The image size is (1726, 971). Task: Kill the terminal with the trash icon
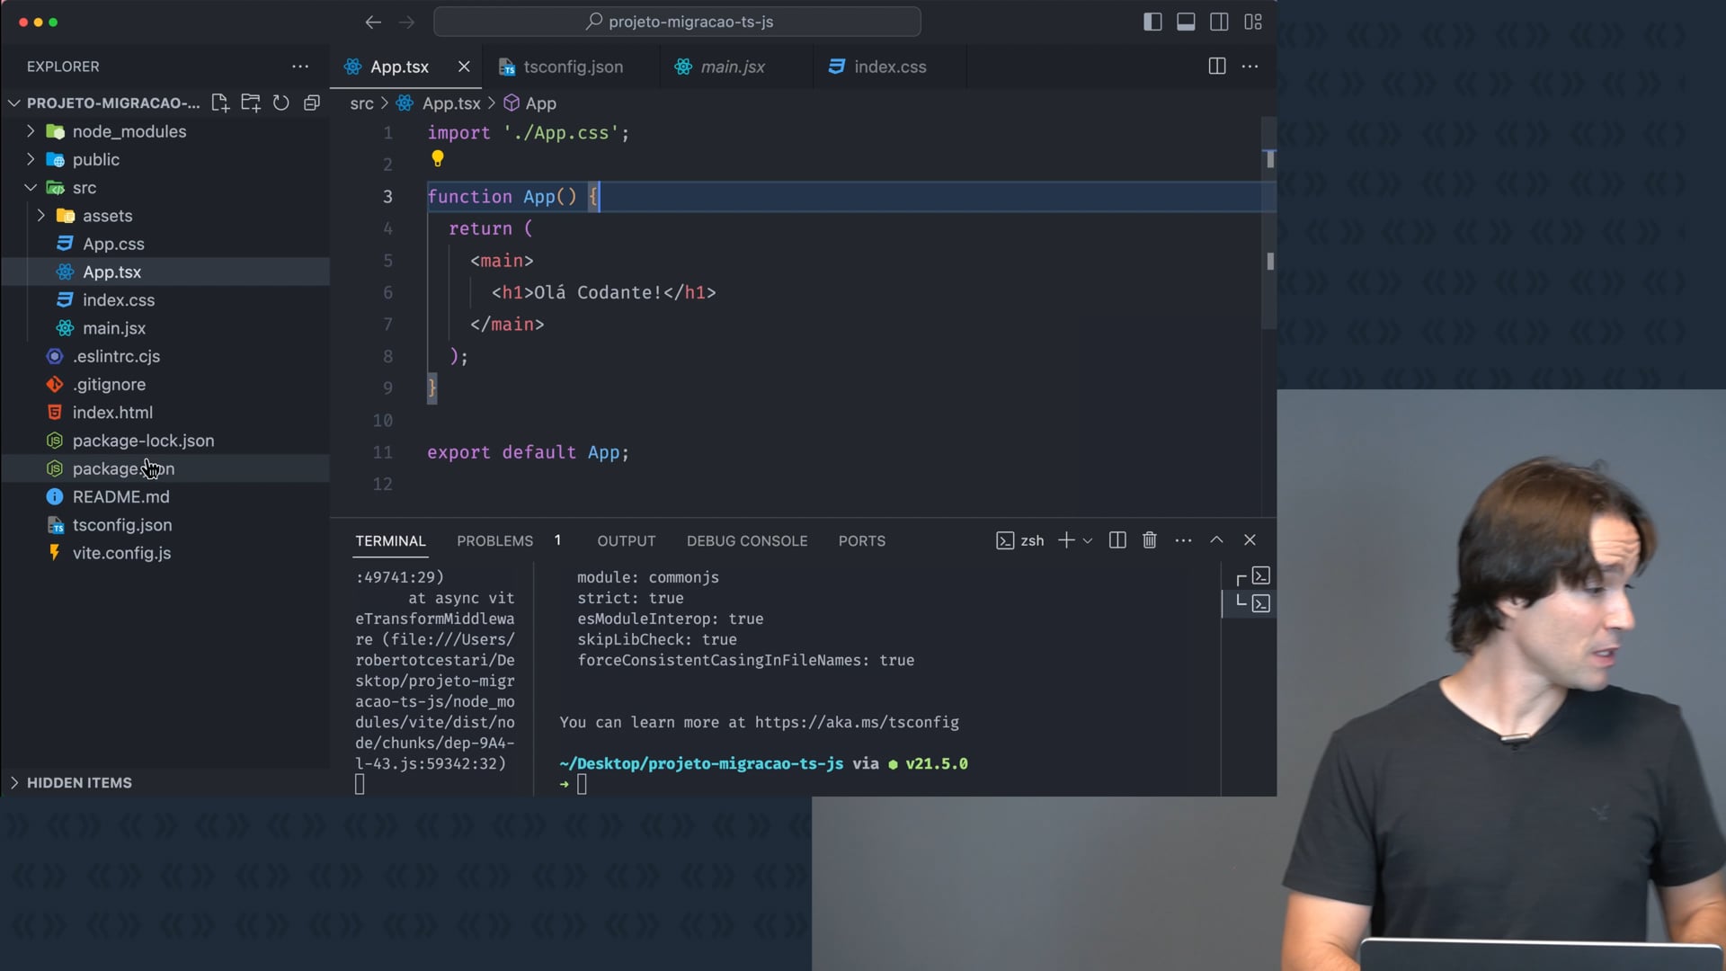[1149, 540]
